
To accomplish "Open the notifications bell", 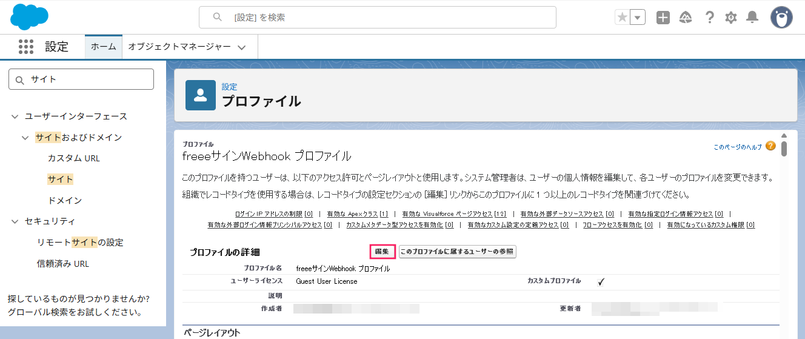I will click(x=752, y=17).
